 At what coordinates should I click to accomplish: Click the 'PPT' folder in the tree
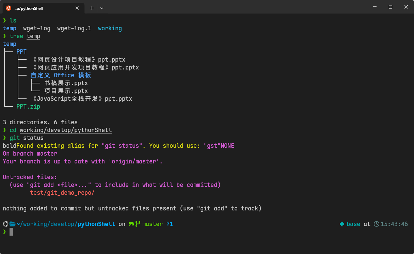[21, 52]
